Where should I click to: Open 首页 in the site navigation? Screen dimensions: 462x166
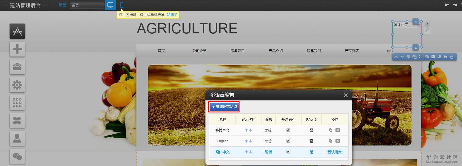pyautogui.click(x=161, y=51)
